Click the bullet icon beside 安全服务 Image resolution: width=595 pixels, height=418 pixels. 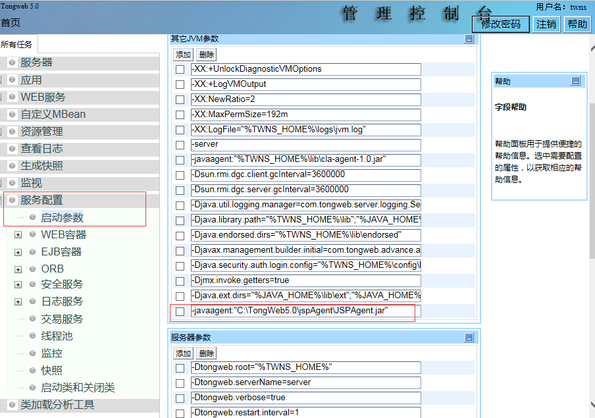click(33, 284)
